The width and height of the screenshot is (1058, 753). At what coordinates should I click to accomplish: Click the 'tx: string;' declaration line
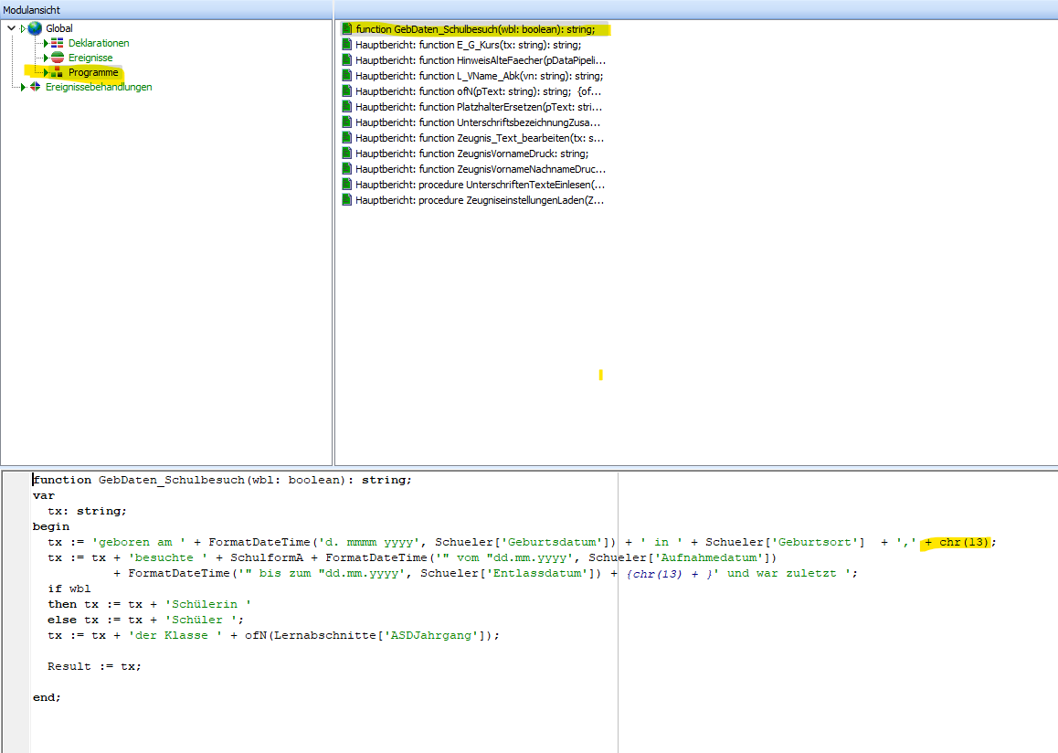(87, 511)
